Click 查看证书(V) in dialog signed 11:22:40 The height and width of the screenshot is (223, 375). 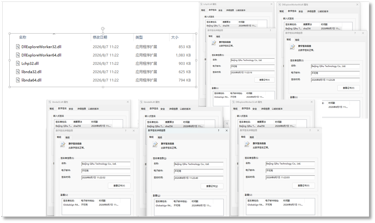[x=212, y=186]
